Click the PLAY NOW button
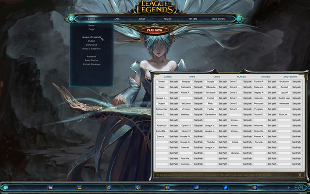The width and height of the screenshot is (310, 194). [x=155, y=30]
